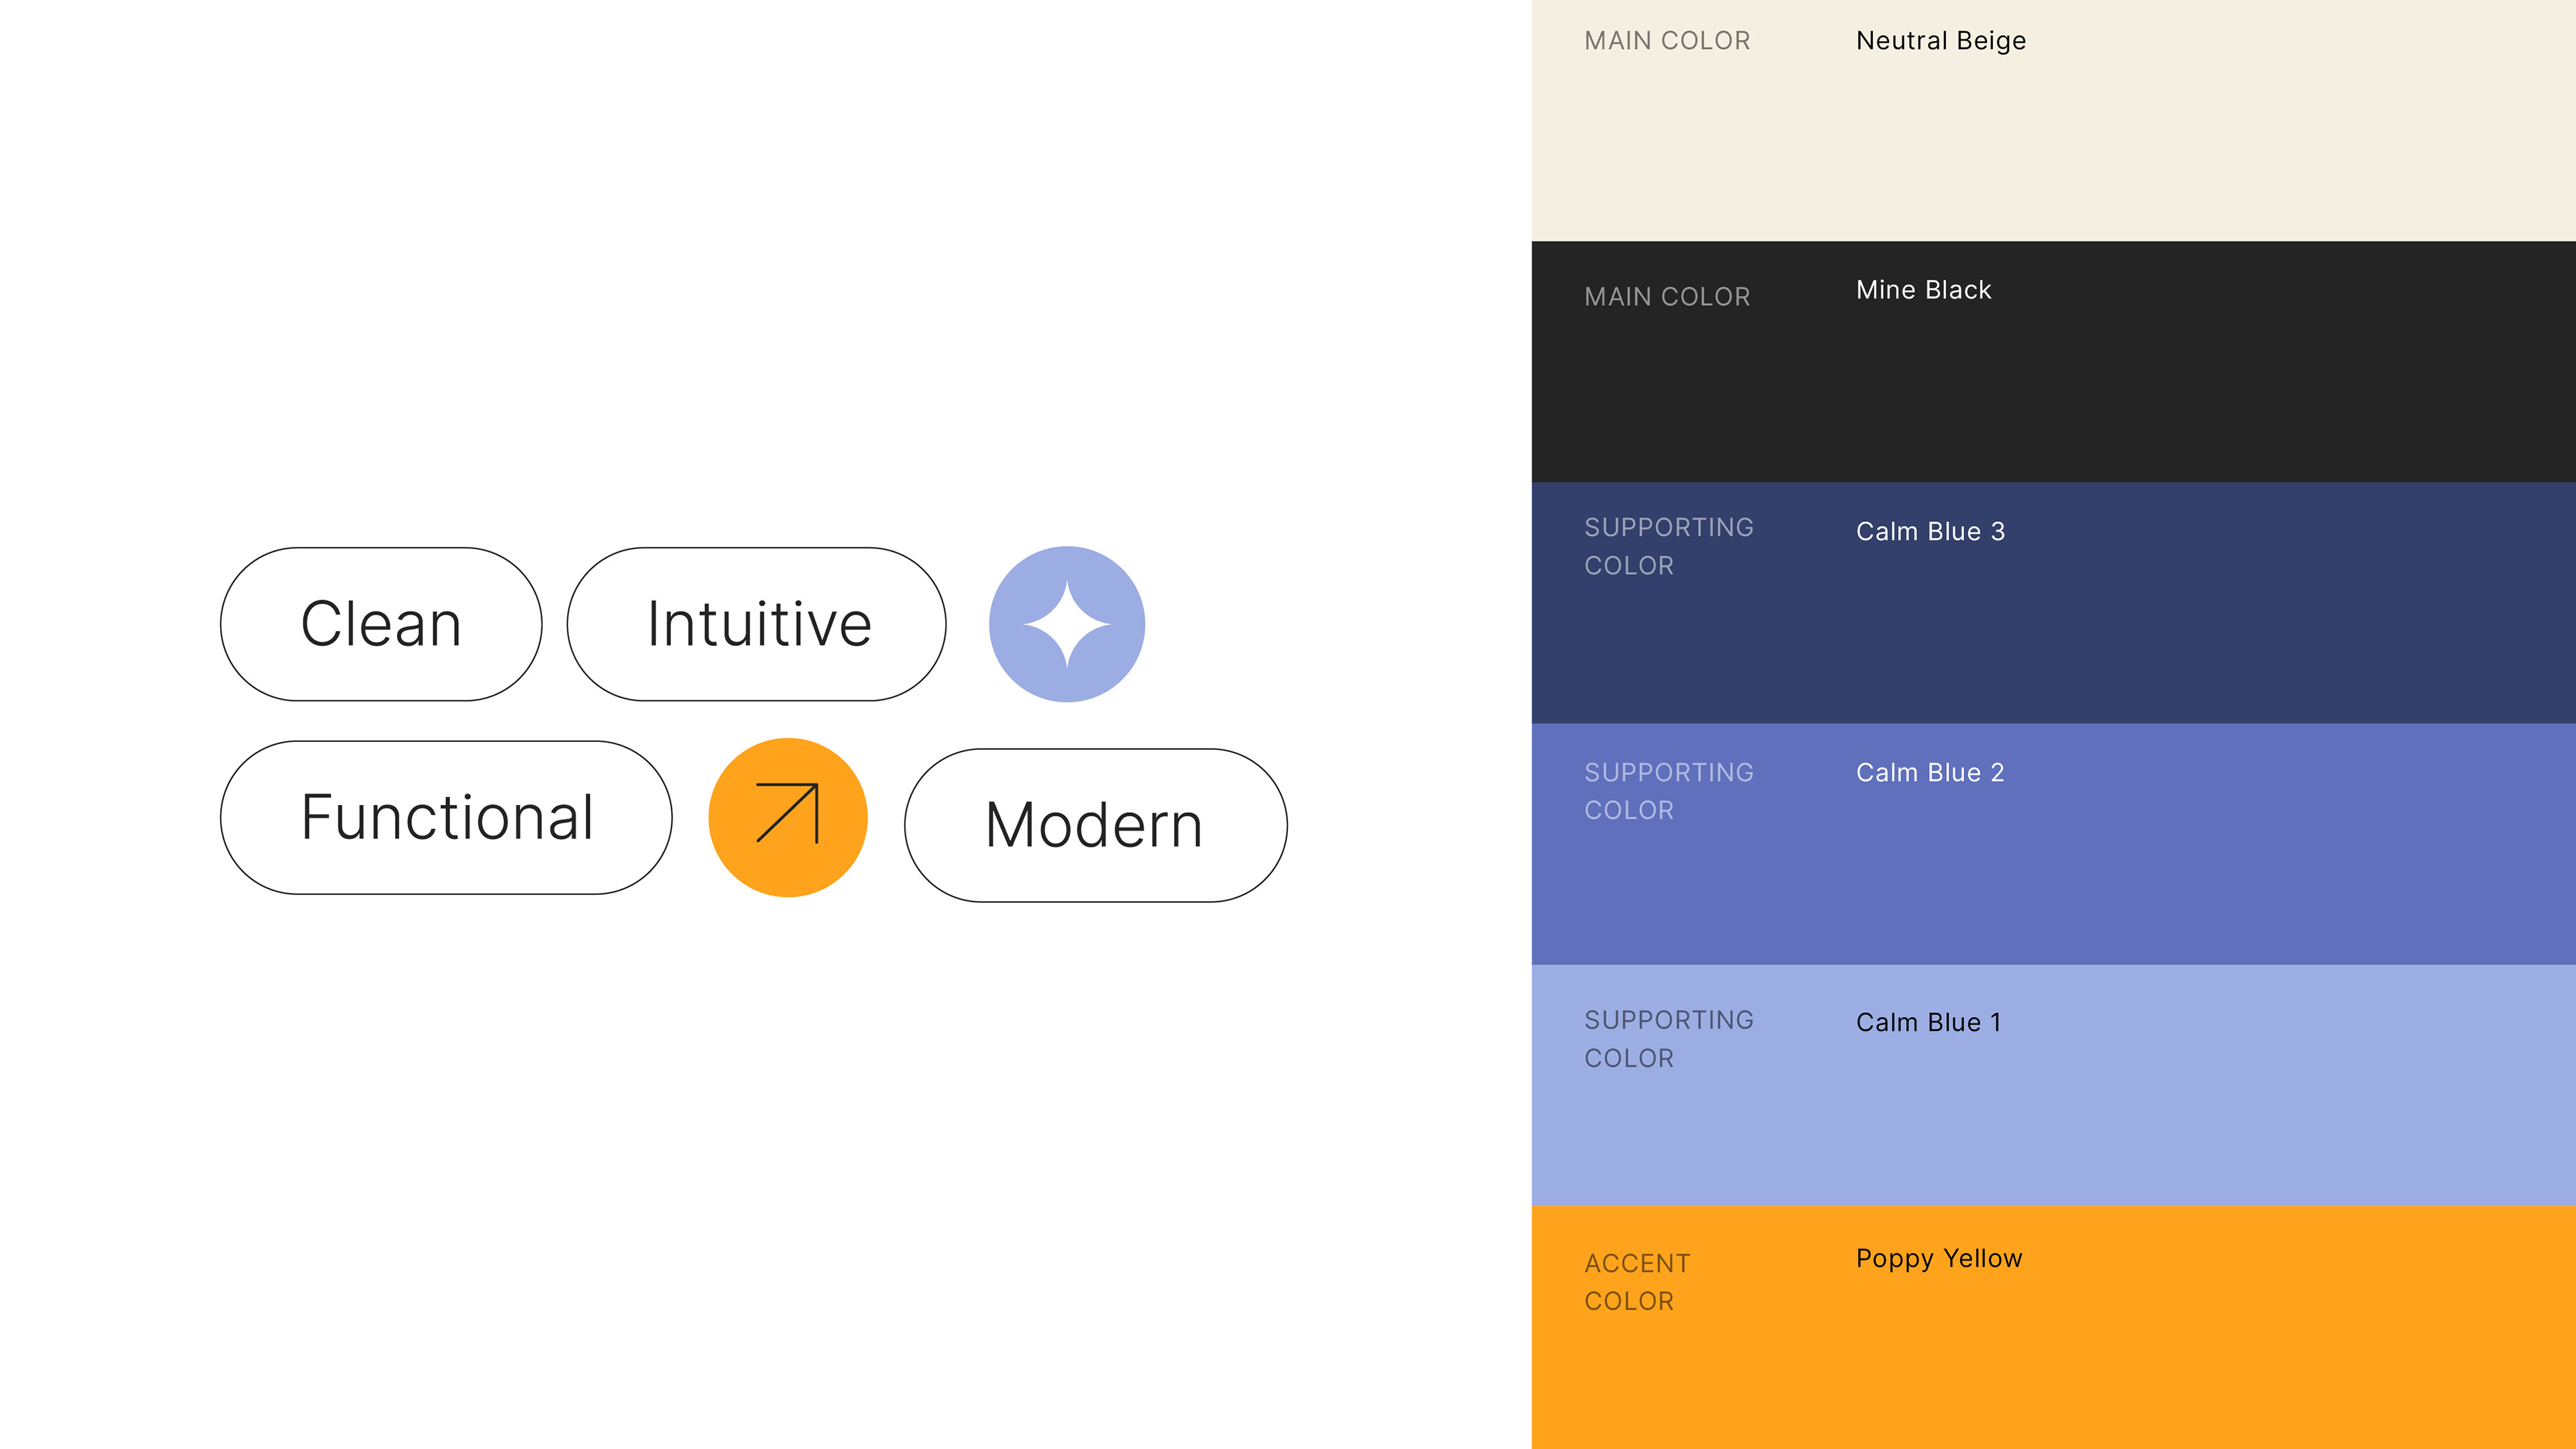Viewport: 2576px width, 1449px height.
Task: Click the orange diagonal arrow icon
Action: click(787, 817)
